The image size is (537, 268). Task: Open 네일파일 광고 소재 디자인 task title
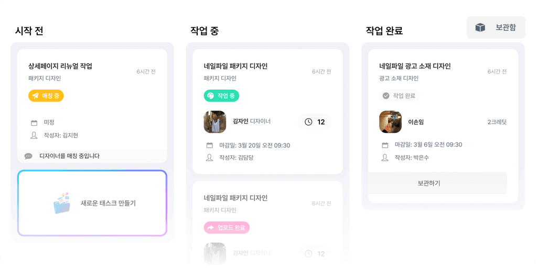click(415, 66)
